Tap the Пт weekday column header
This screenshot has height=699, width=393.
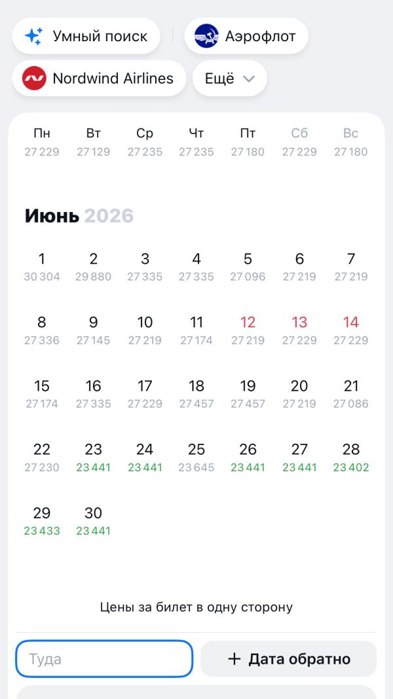tap(248, 134)
